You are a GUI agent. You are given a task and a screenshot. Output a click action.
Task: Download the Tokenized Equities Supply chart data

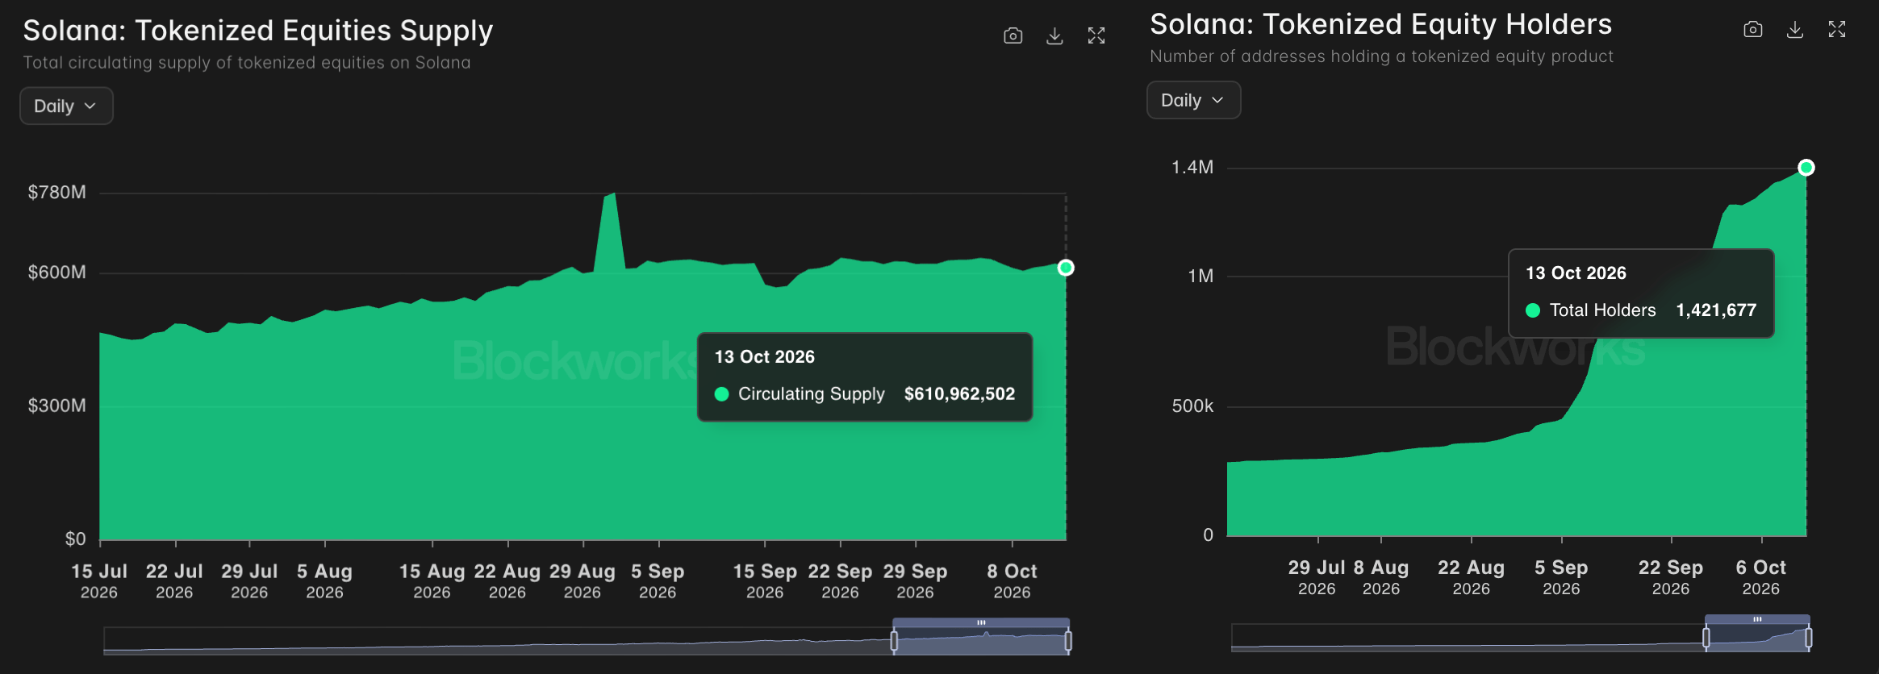(x=1054, y=35)
